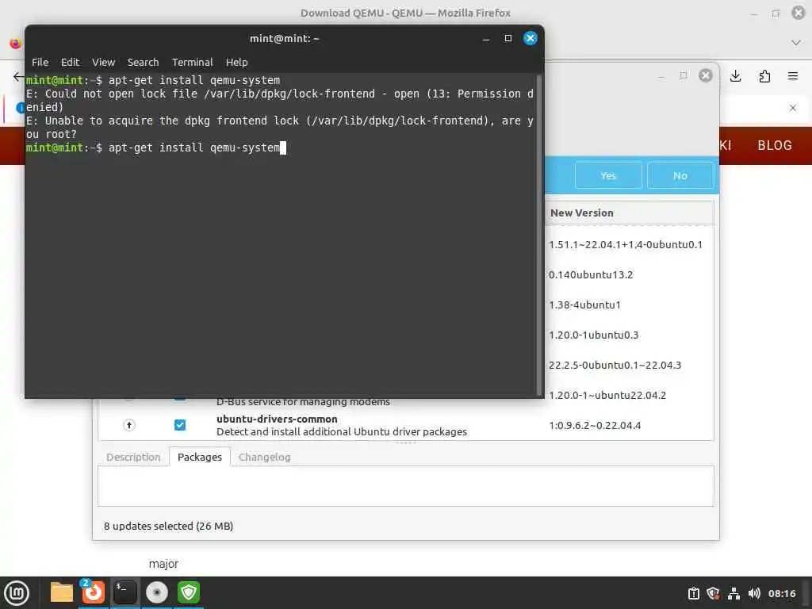Open Update Manager shield in taskbar
The image size is (812, 609).
click(x=189, y=592)
